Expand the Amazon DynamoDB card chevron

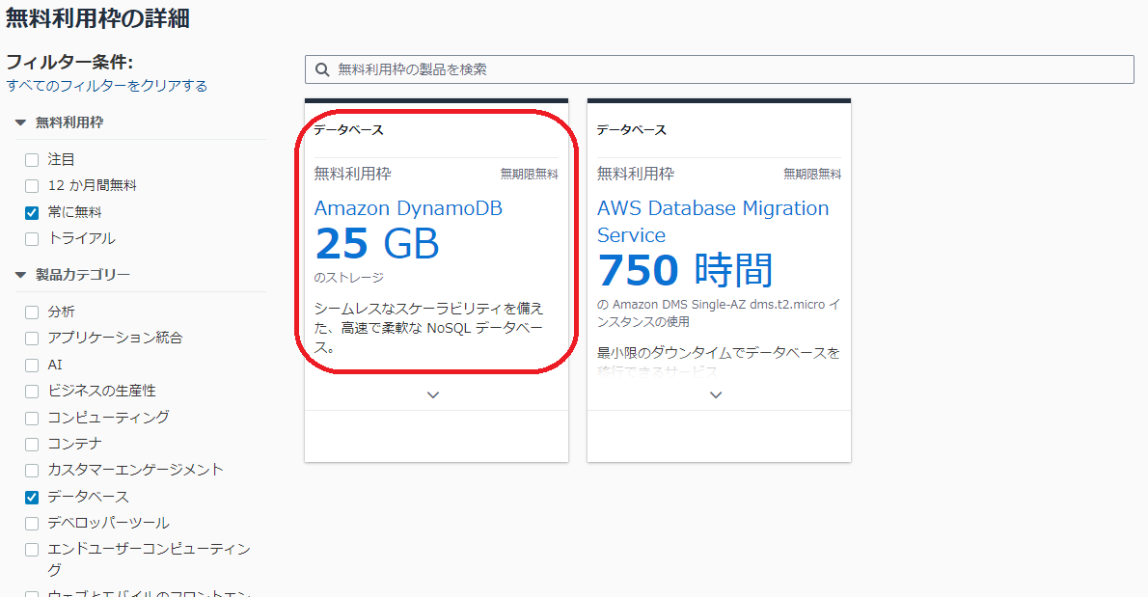433,395
